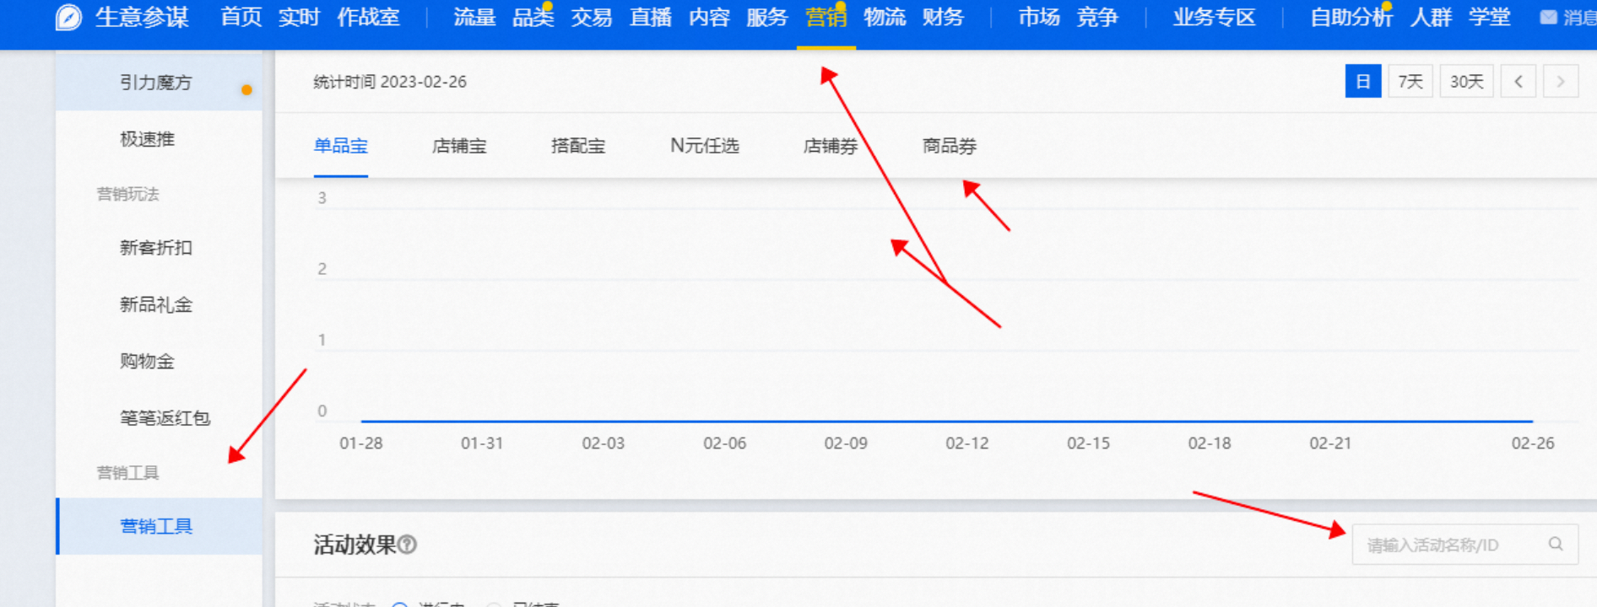
Task: Click the 活动效果 section heading
Action: (x=355, y=545)
